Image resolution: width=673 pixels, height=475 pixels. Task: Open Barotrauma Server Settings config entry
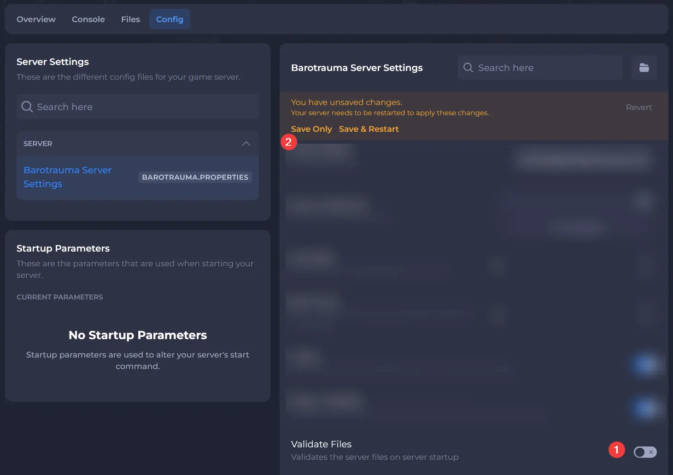pos(138,177)
